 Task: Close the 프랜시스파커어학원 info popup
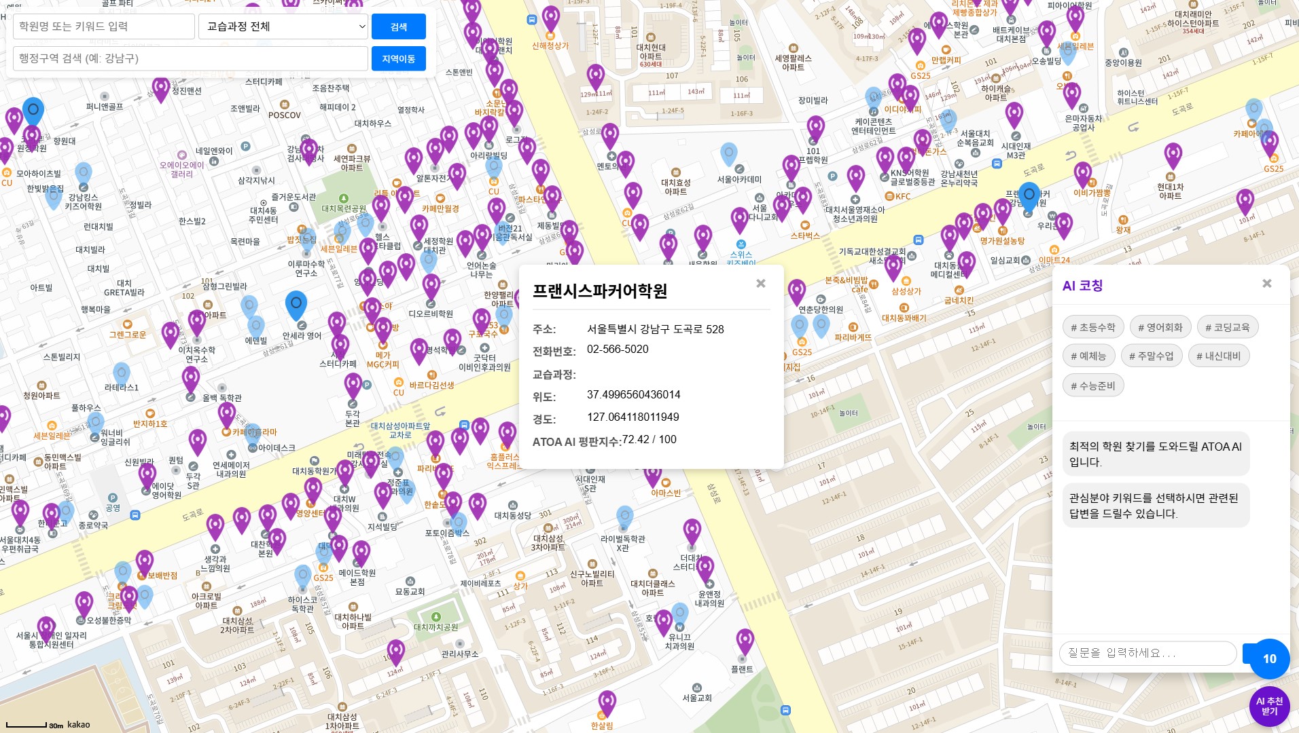761,284
